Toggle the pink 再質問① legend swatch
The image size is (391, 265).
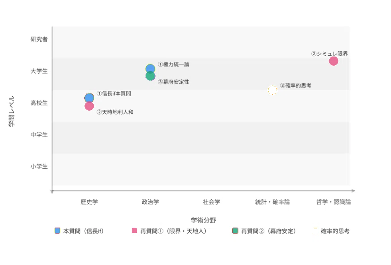(134, 231)
